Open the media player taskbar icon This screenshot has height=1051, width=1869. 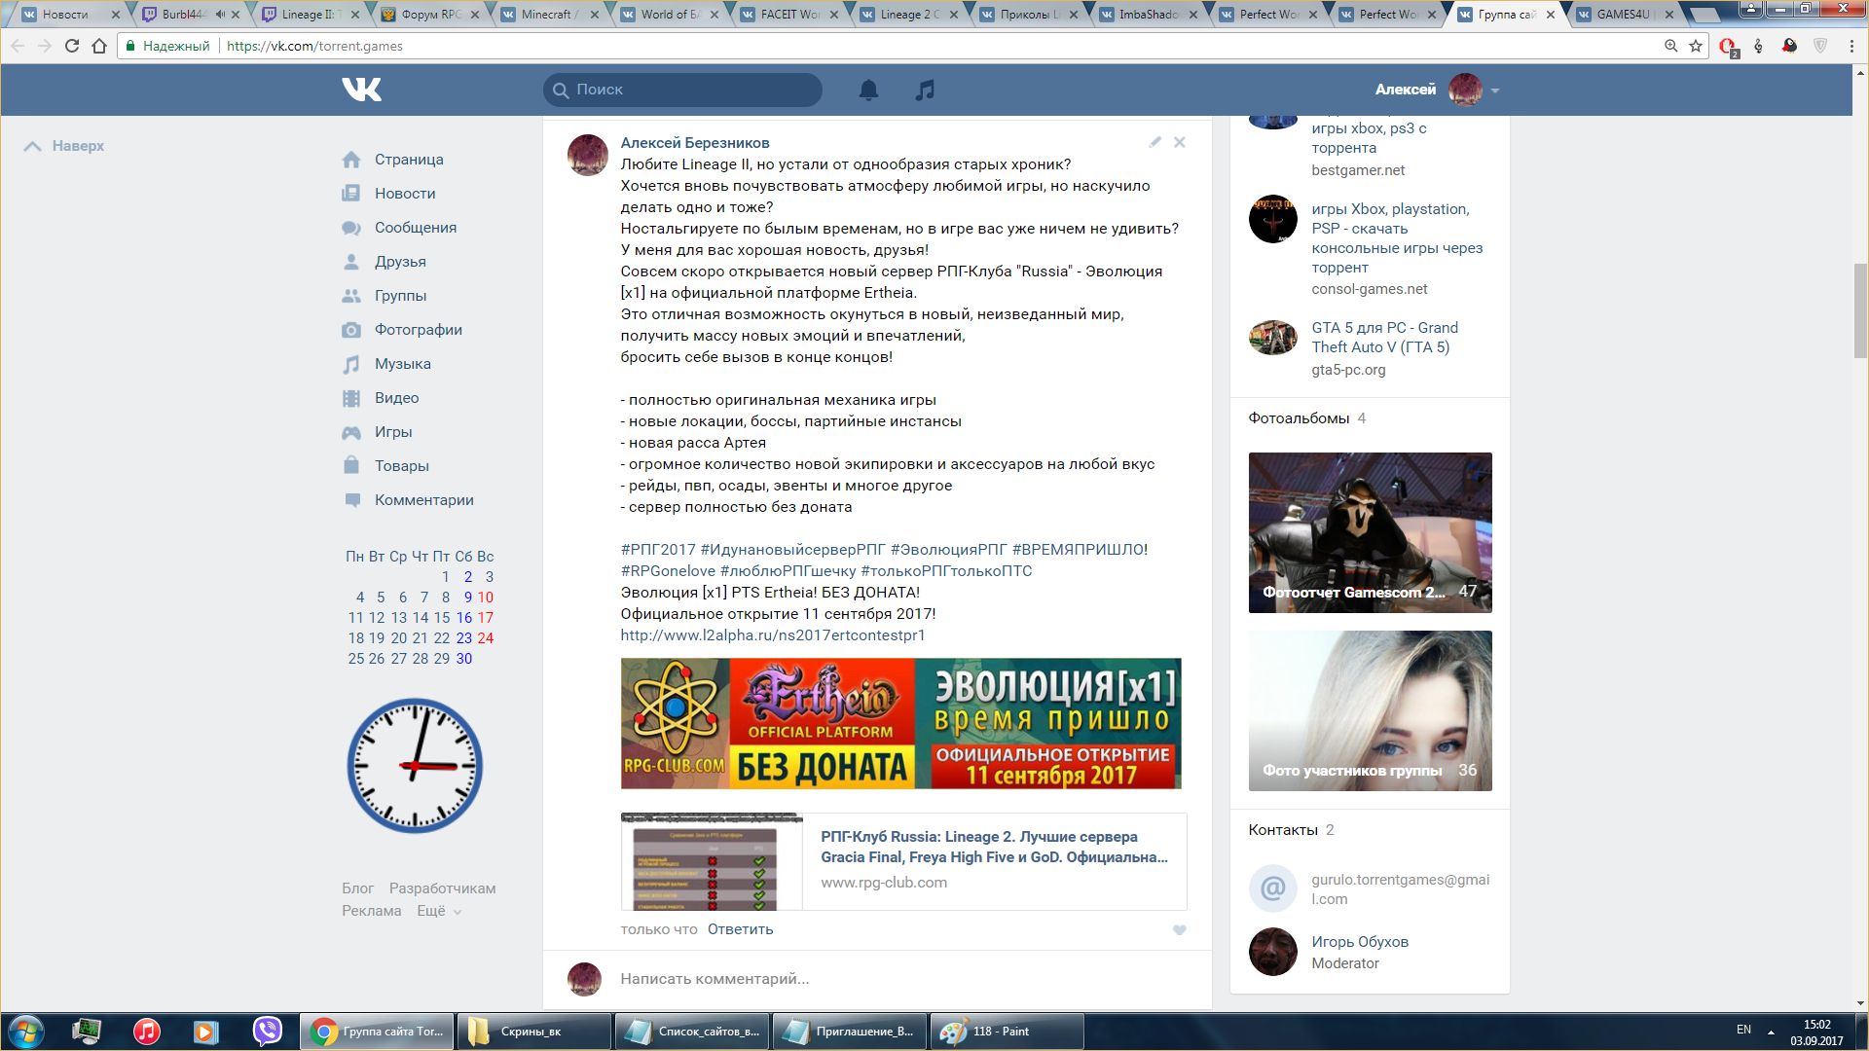click(206, 1032)
